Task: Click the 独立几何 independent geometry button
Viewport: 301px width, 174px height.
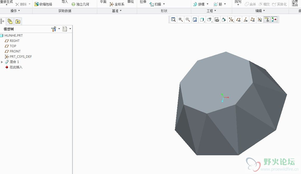Action: coord(80,4)
